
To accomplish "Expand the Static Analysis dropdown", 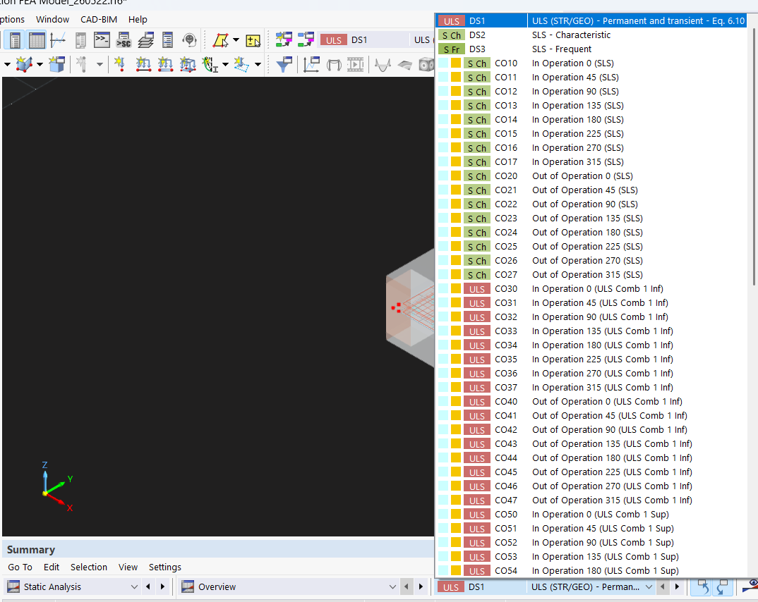I will pyautogui.click(x=134, y=587).
